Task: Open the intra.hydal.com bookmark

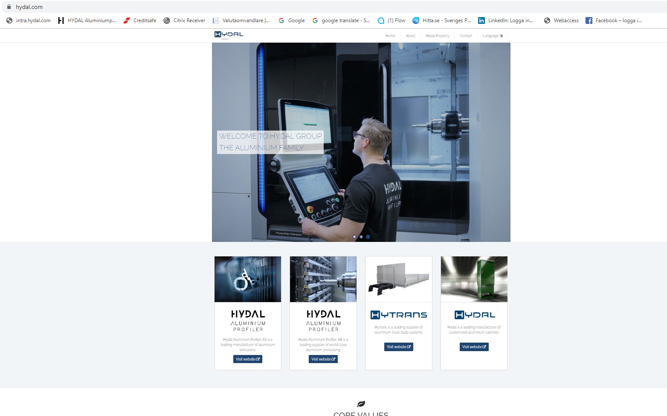Action: 29,20
